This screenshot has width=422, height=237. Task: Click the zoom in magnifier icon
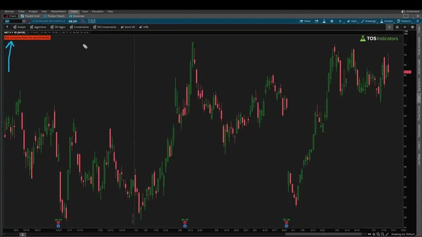pos(378,234)
